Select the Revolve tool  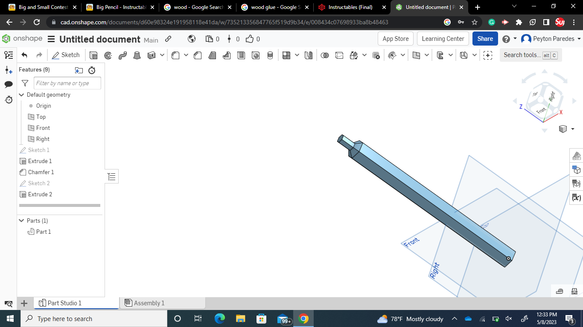coord(108,55)
